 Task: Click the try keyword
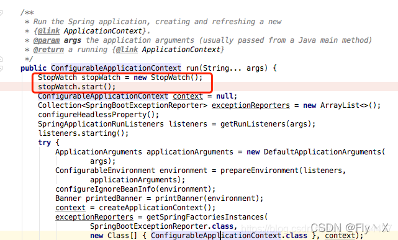coord(45,143)
